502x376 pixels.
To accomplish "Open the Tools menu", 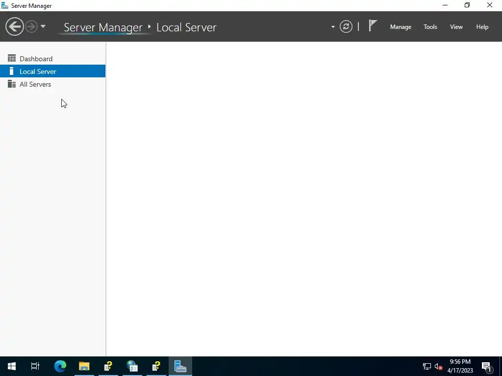I will click(x=430, y=27).
